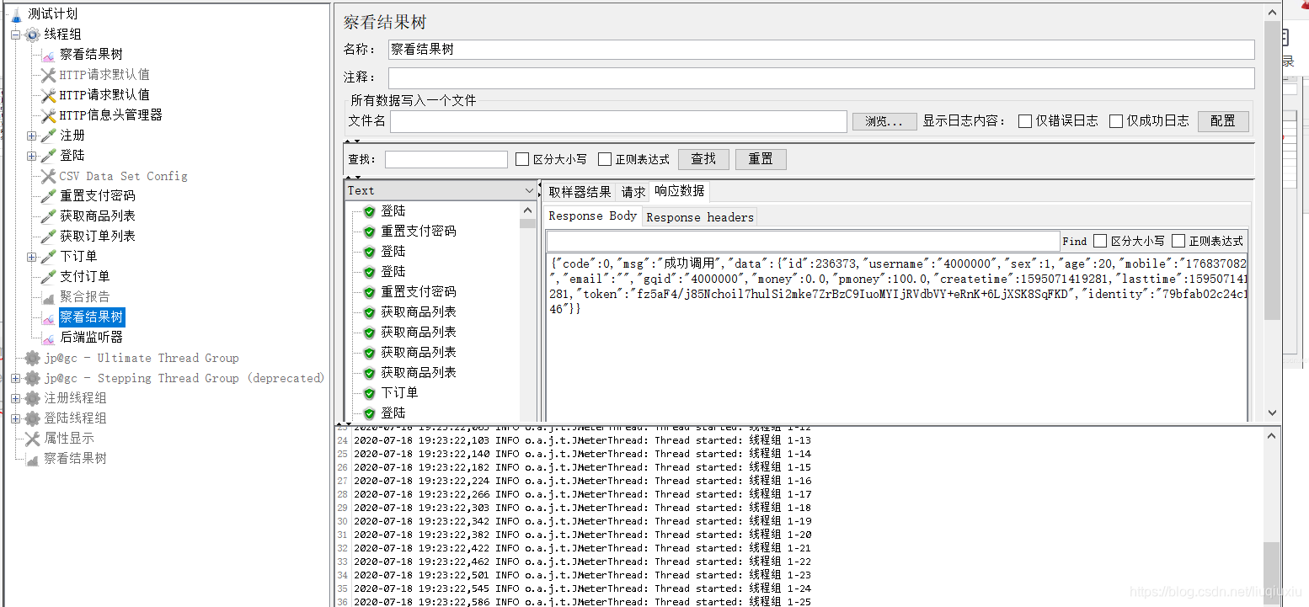Enable 仅成功日志 checkbox
Screen dimensions: 1309x607
(x=1116, y=121)
